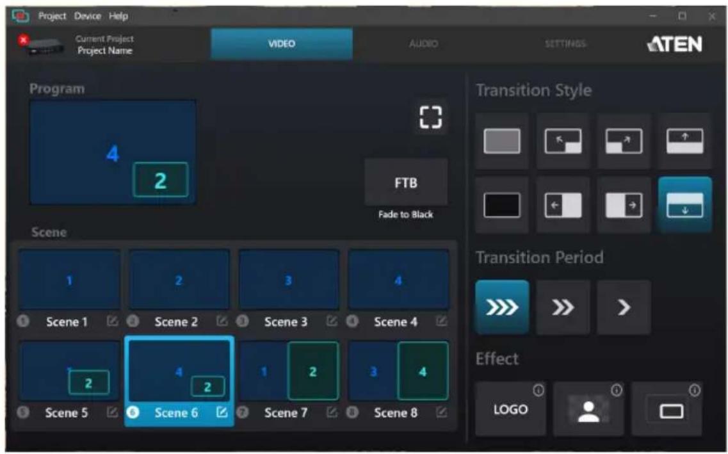Viewport: 728px width, 454px height.
Task: Select the Scene 6 thumbnail
Action: point(179,371)
